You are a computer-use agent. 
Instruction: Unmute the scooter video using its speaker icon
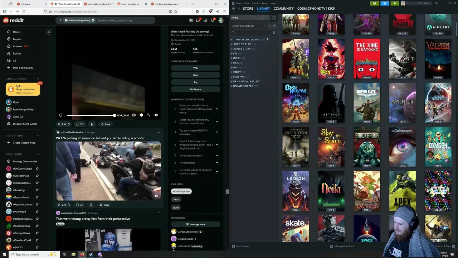click(x=156, y=196)
